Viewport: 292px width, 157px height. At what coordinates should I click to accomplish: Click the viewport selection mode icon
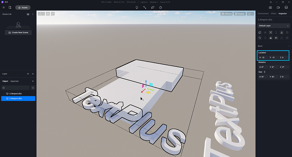pos(53,14)
